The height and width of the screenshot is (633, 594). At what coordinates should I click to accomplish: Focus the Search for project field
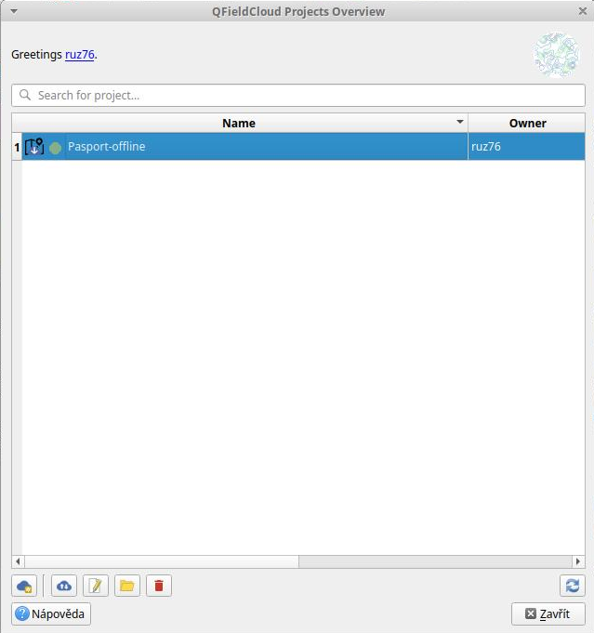click(297, 95)
